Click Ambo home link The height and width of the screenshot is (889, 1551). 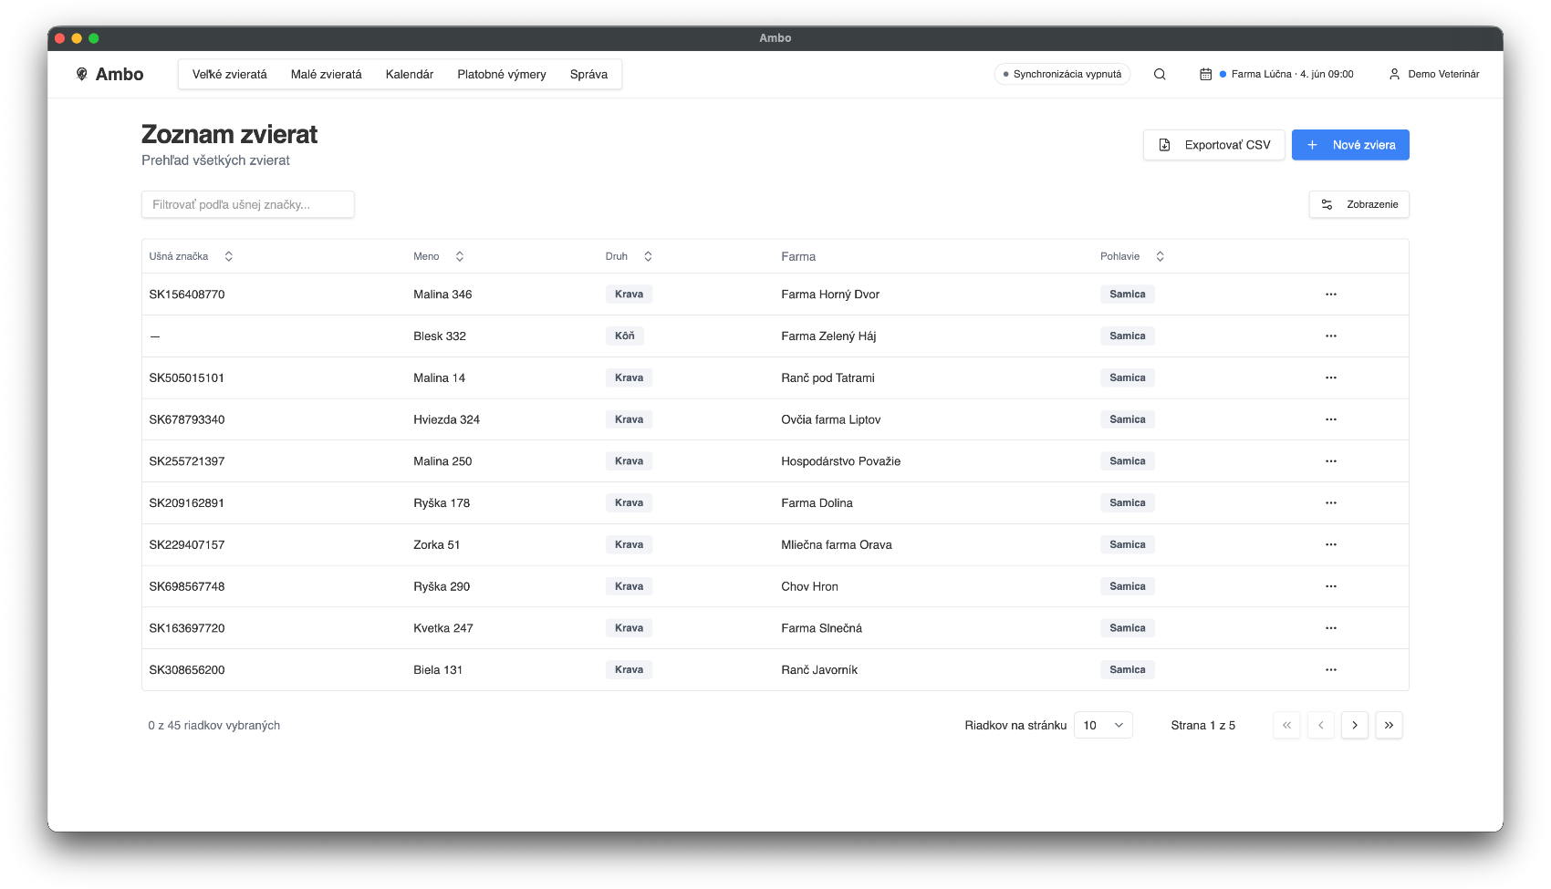(x=109, y=74)
